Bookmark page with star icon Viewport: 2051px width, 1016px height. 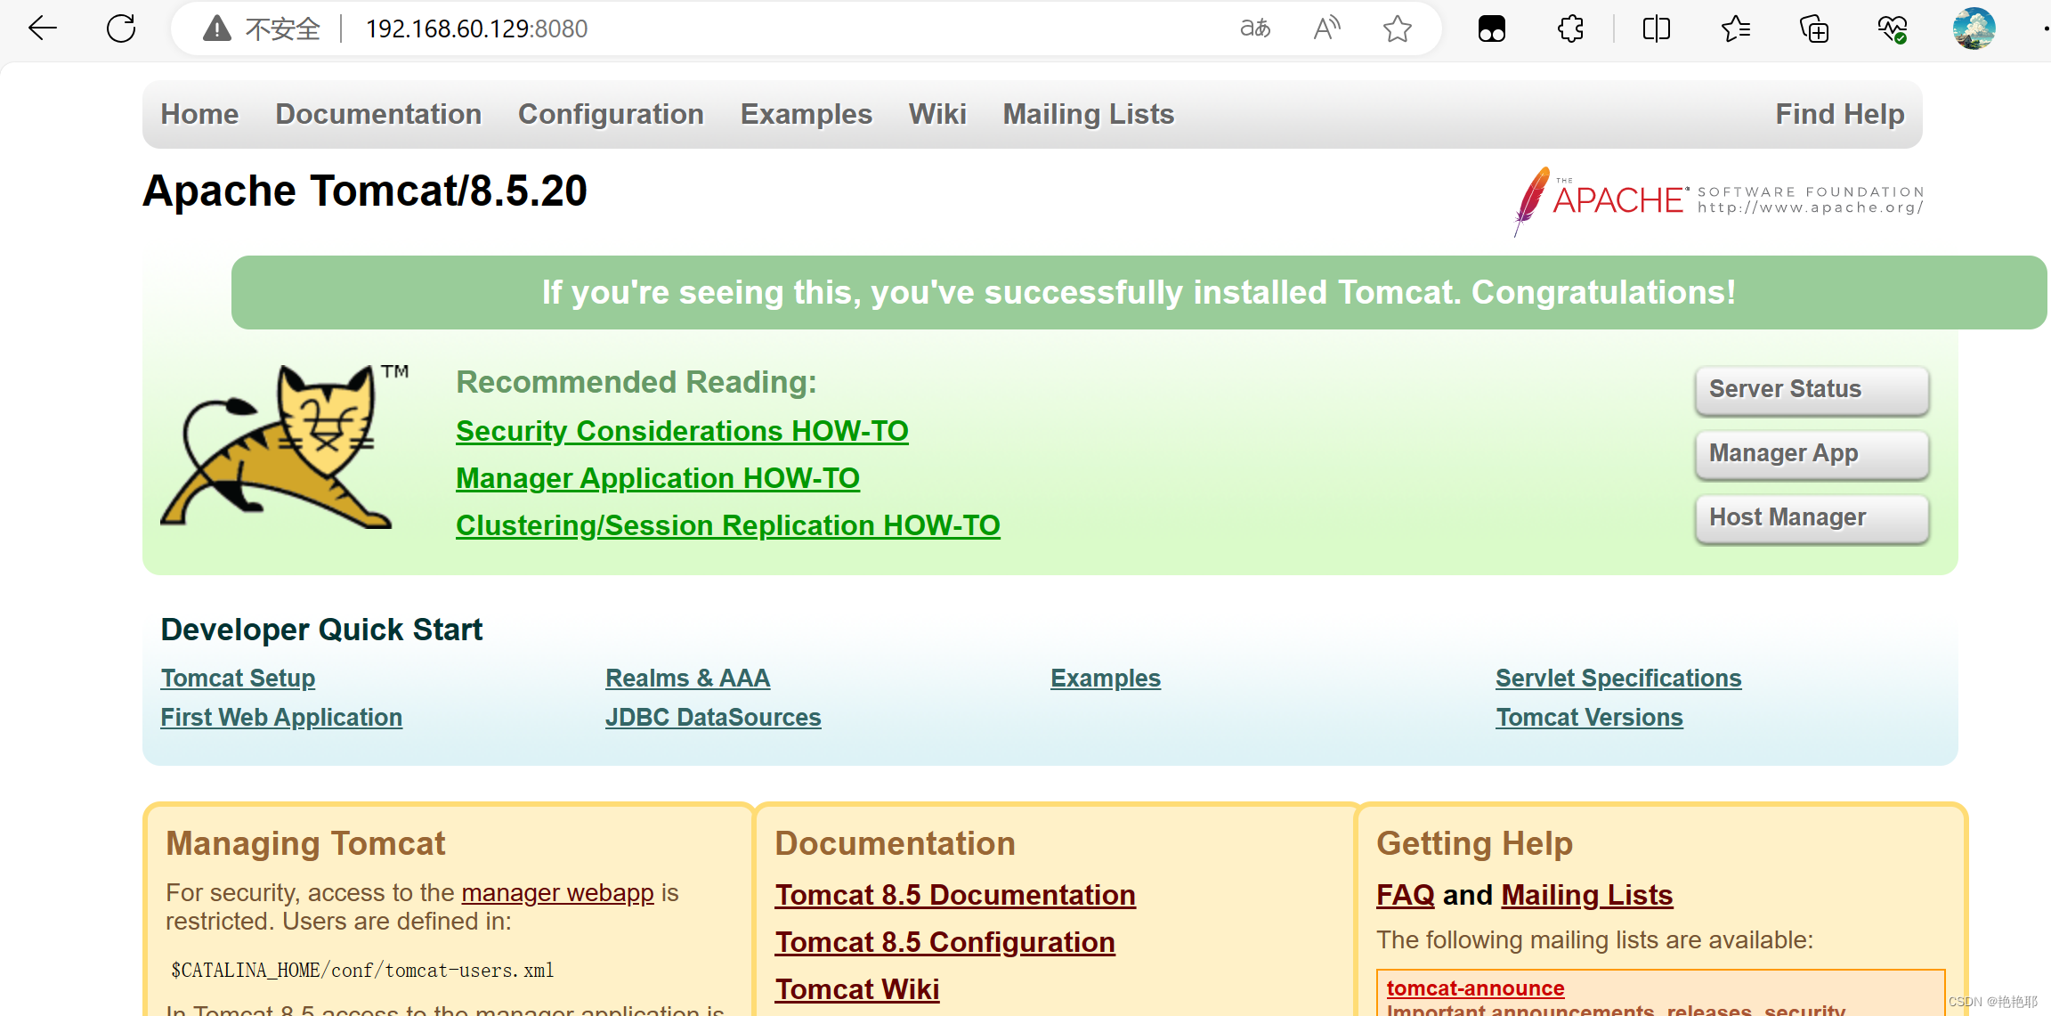[x=1398, y=28]
